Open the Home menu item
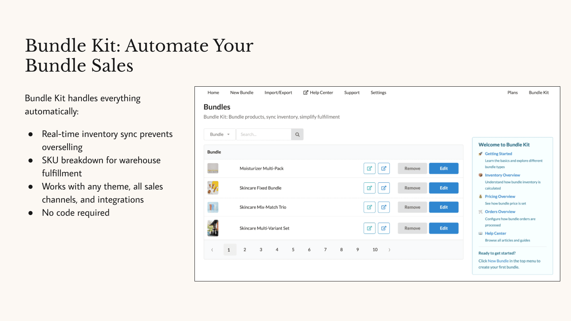 click(213, 93)
